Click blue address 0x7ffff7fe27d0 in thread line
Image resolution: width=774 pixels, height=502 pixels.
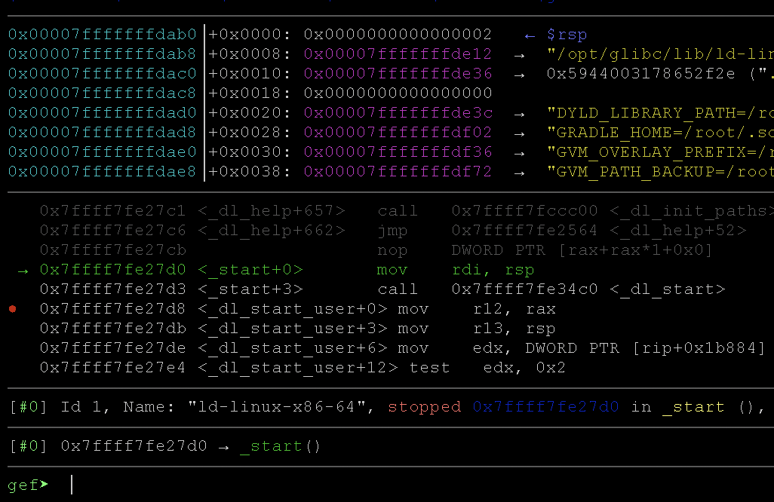545,407
